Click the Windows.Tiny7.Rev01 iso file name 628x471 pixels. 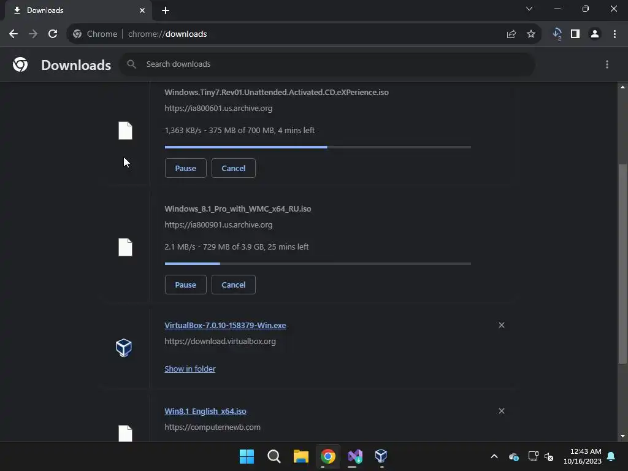[277, 92]
